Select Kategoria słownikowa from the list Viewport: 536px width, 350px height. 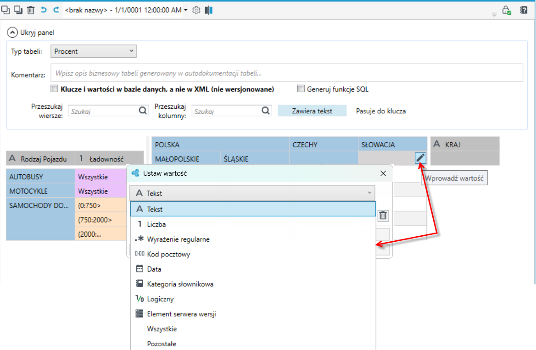[x=253, y=284]
